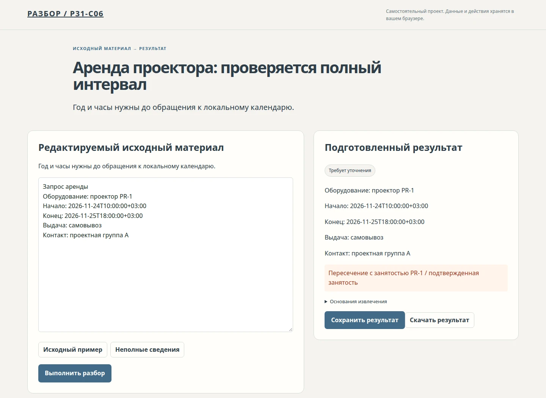Download via Скачать результат button

[x=439, y=320]
